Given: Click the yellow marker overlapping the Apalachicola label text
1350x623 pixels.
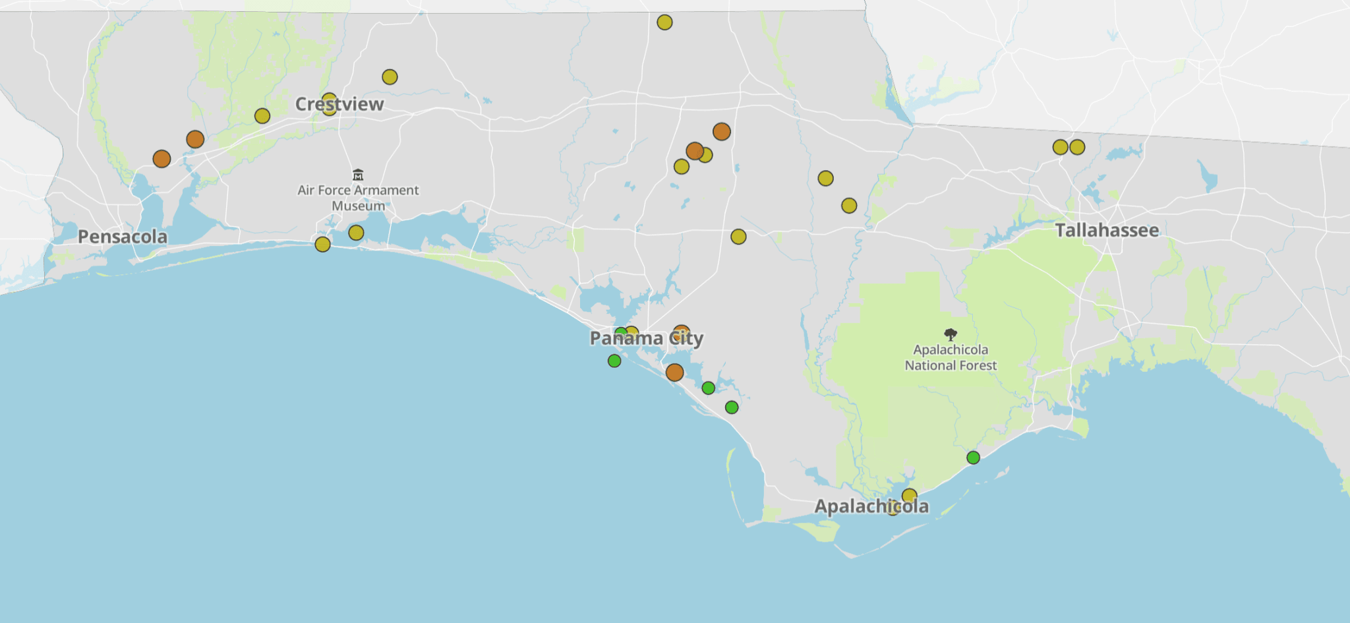Looking at the screenshot, I should (893, 508).
